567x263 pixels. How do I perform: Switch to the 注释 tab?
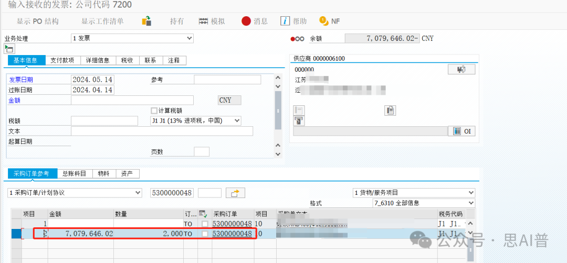tap(174, 60)
